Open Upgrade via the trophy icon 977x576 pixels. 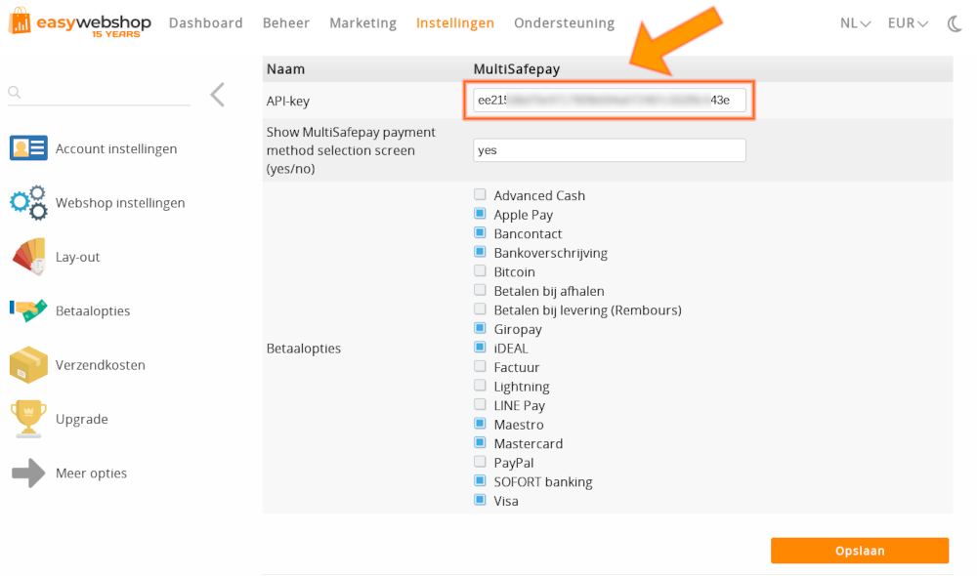tap(29, 419)
